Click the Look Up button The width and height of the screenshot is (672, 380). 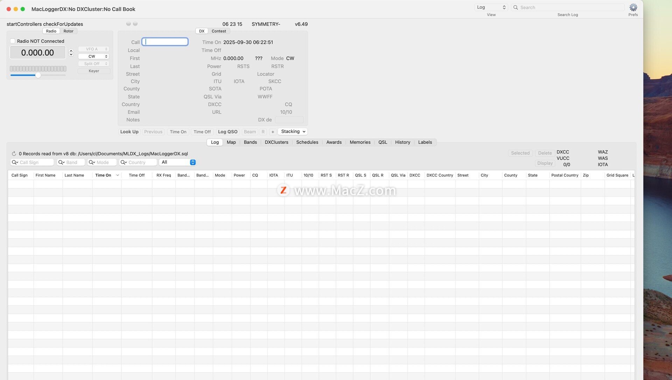[129, 132]
